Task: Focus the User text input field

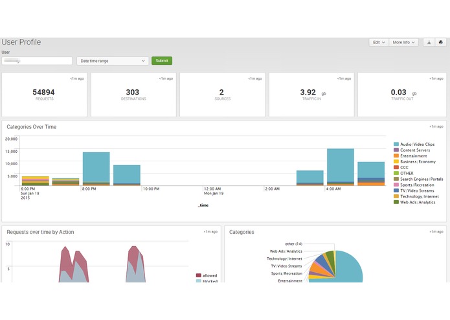Action: coord(37,61)
